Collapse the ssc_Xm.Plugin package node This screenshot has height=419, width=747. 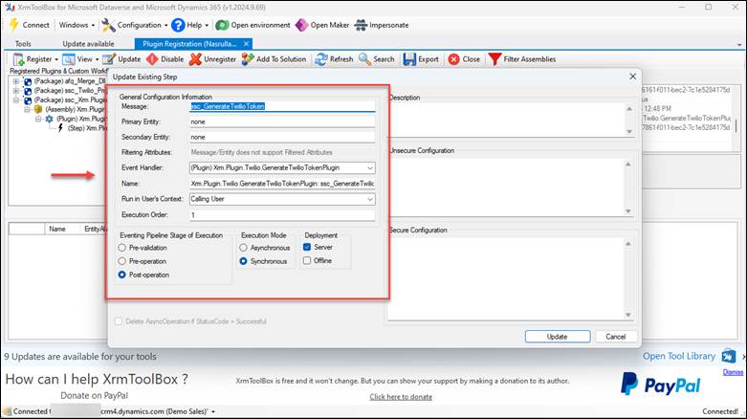[16, 100]
